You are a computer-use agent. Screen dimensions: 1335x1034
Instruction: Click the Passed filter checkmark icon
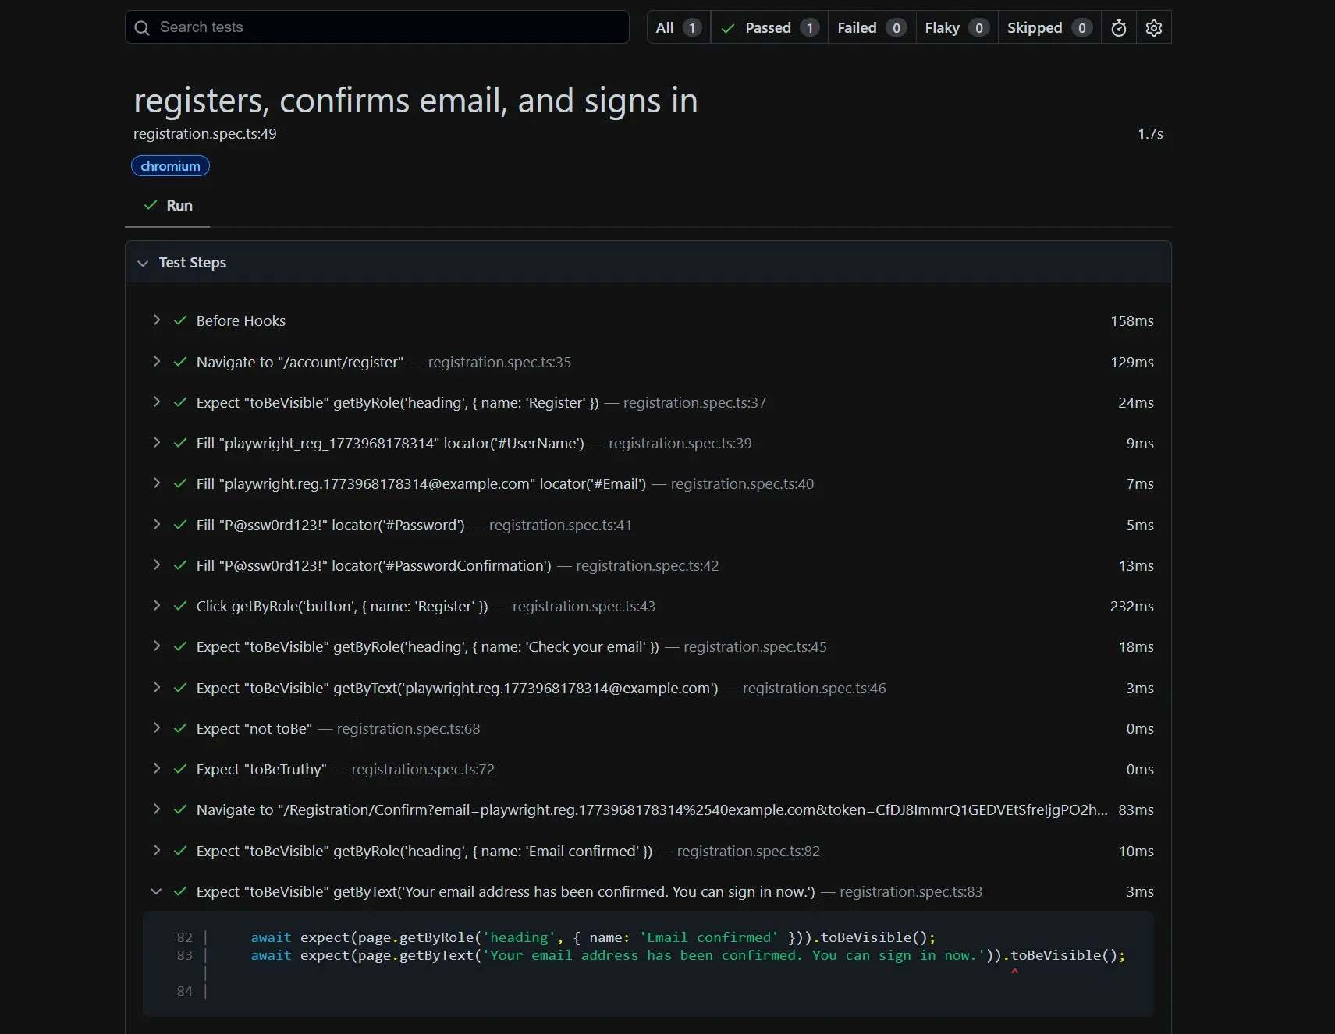click(x=728, y=28)
